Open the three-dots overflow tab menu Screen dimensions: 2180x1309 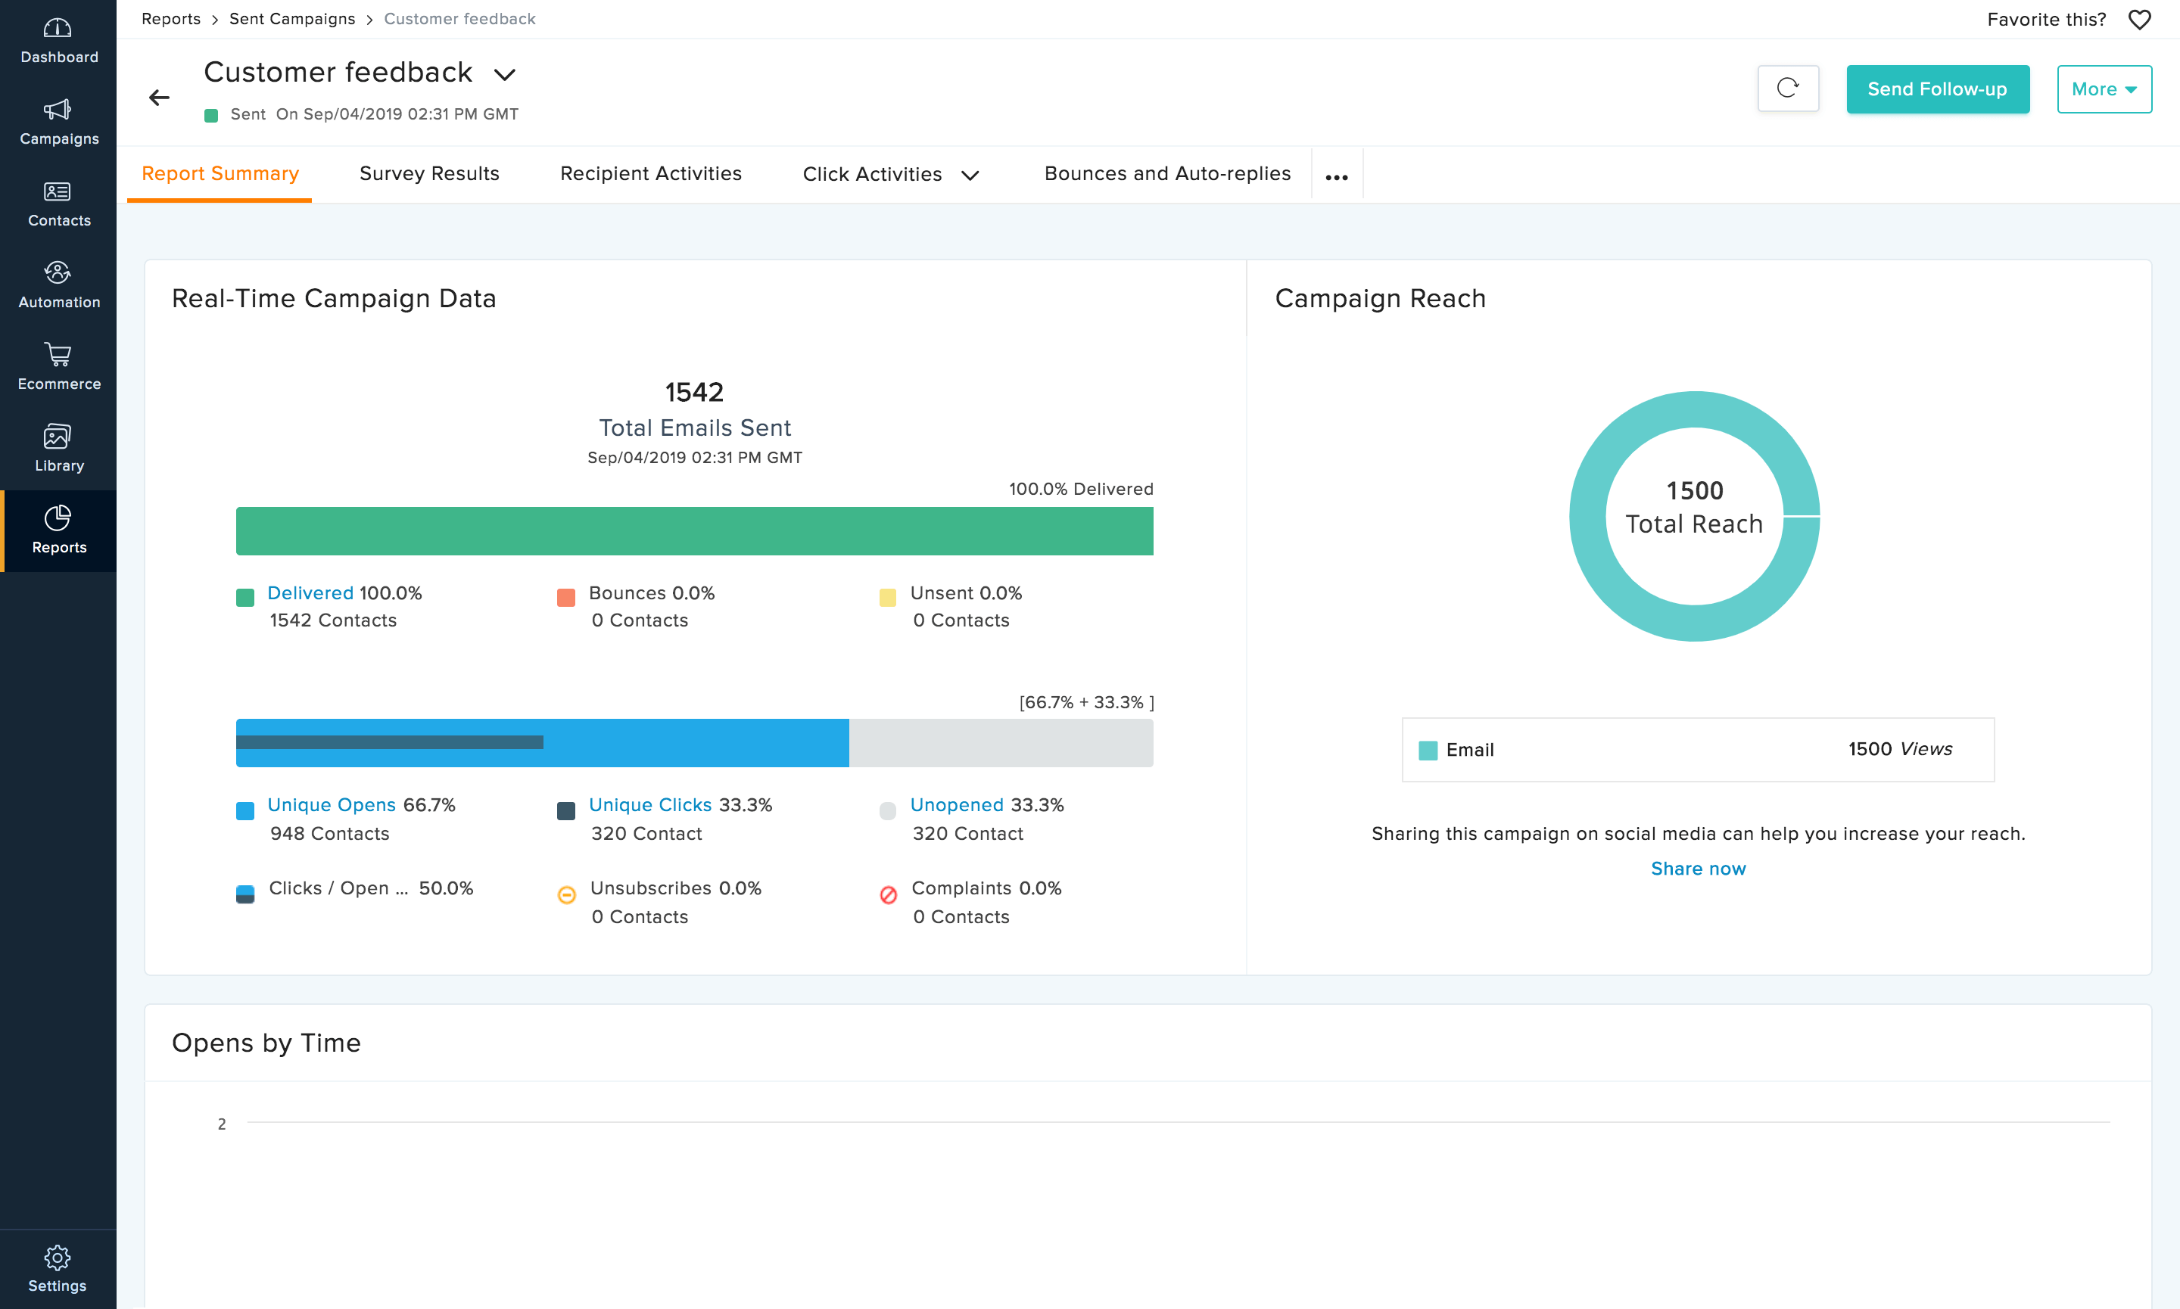click(x=1337, y=176)
